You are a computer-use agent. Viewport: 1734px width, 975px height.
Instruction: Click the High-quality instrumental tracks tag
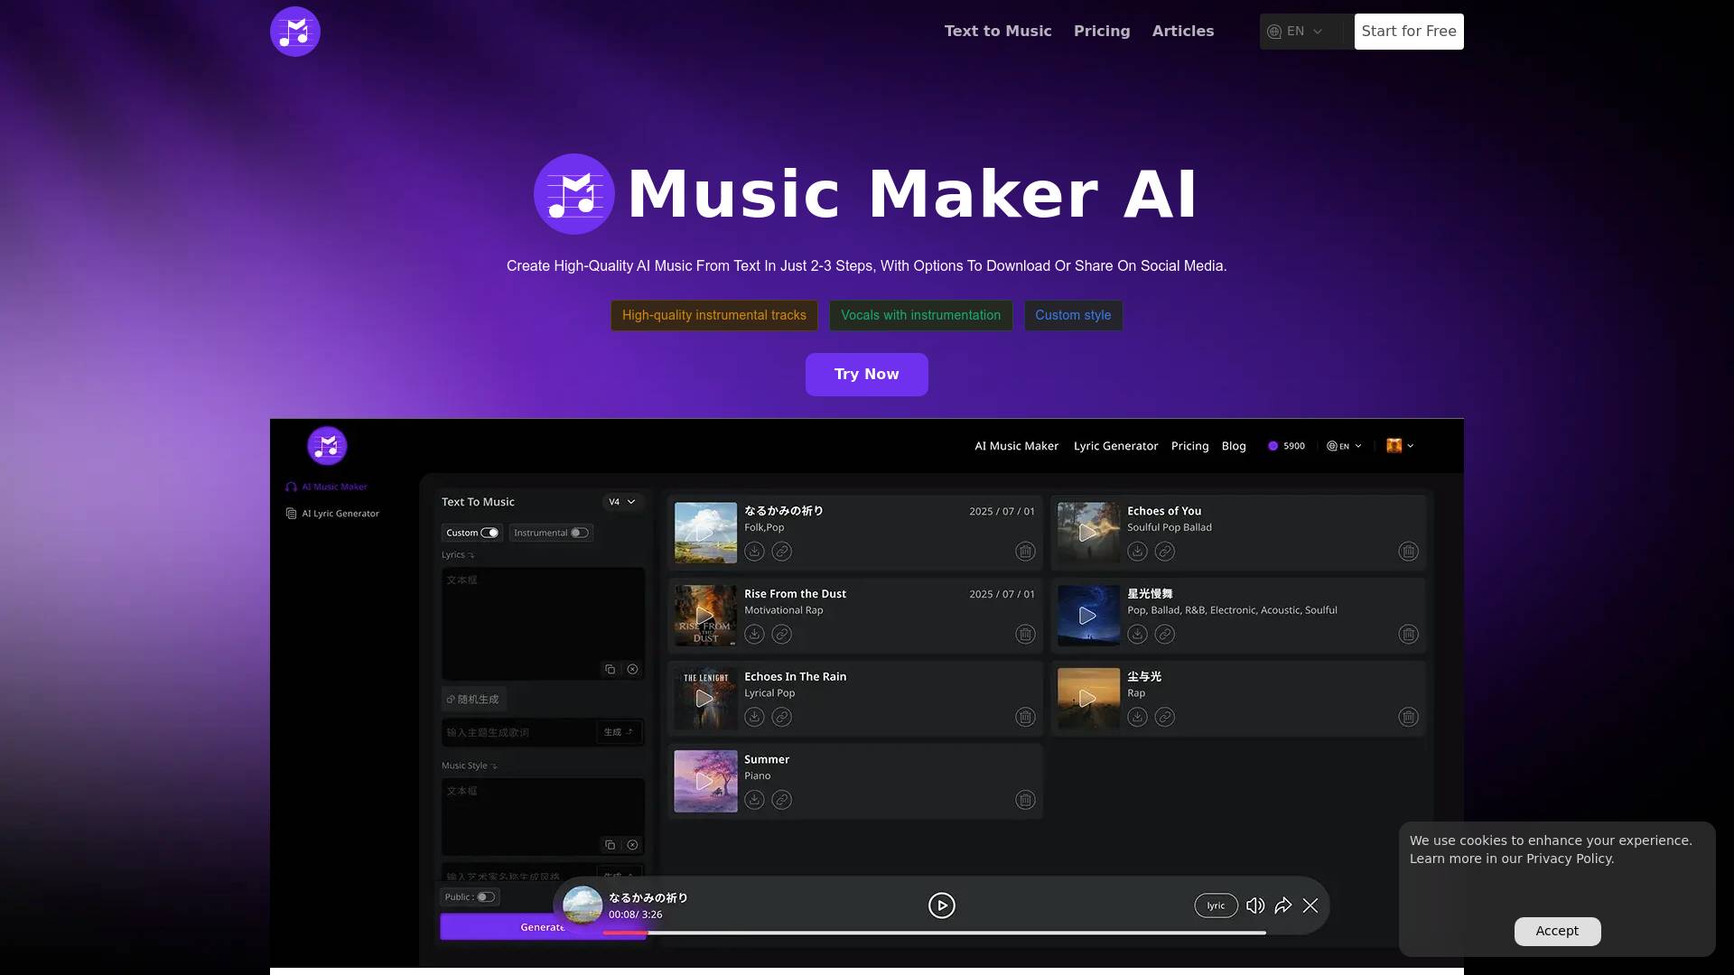(x=713, y=315)
